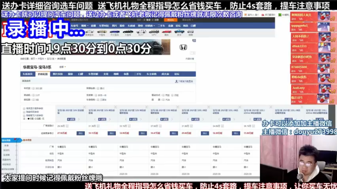337x189 pixels.
Task: Check the 四驱 drive mode filter
Action: pos(172,95)
